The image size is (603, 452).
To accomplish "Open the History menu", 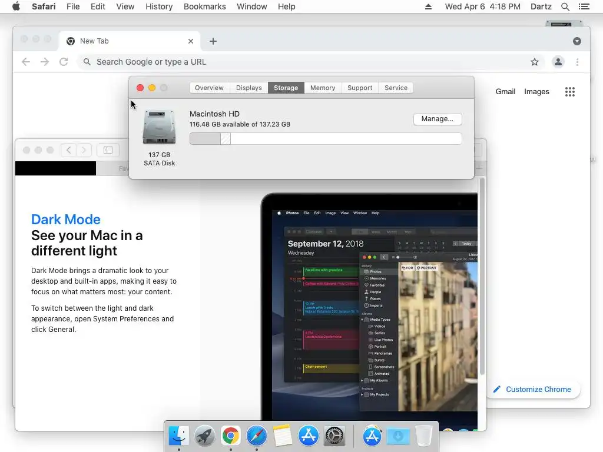I will [159, 6].
